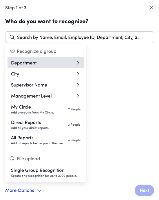This screenshot has width=159, height=200.
Task: Choose Single Group Recognition upload
Action: click(46, 173)
